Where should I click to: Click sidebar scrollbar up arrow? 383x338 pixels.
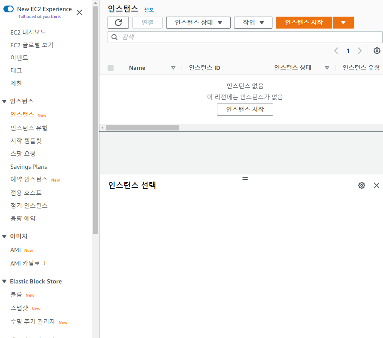[x=95, y=3]
